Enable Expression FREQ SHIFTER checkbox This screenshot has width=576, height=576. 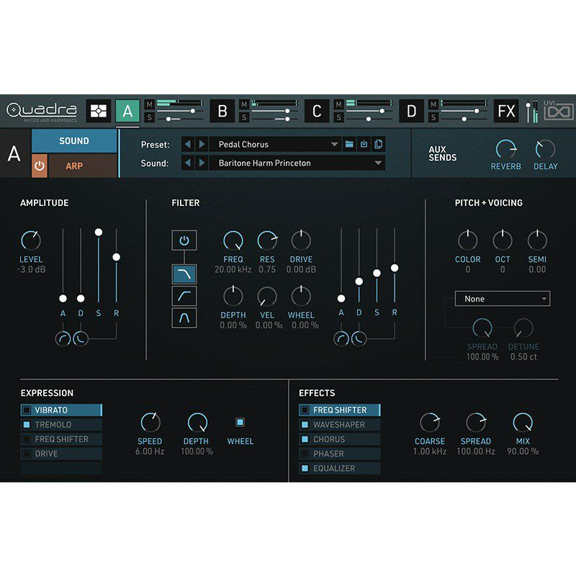tap(27, 439)
